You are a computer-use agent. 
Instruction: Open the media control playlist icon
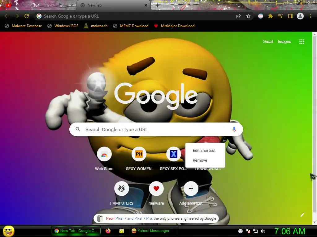click(280, 16)
